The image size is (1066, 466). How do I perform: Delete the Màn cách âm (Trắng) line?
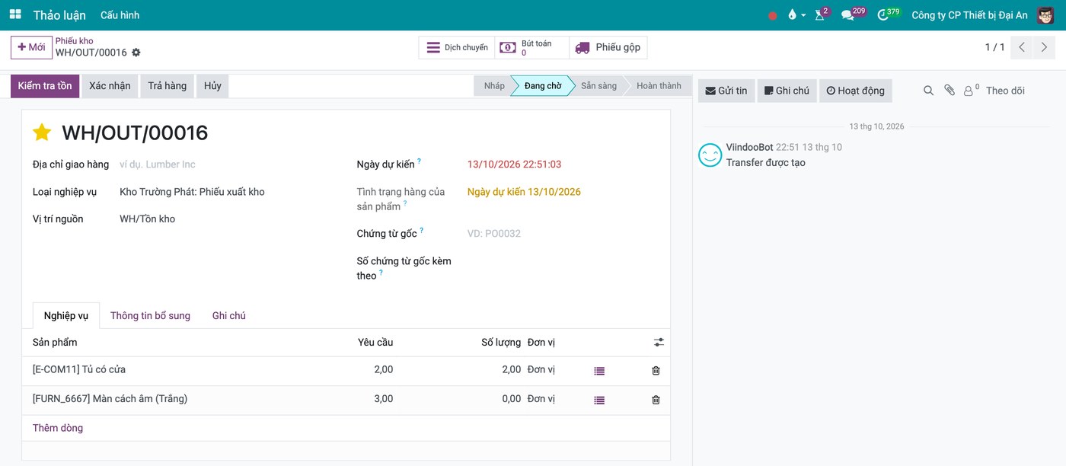coord(656,400)
